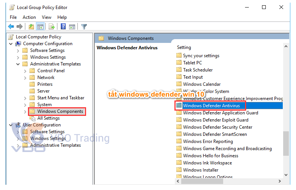Select Sync your settings
The image size is (296, 190).
pyautogui.click(x=201, y=56)
